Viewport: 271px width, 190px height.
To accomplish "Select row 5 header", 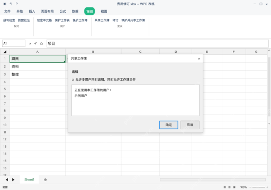I will [5, 89].
